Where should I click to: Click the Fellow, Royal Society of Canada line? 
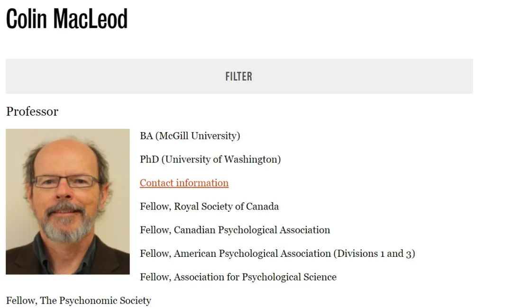coord(210,207)
